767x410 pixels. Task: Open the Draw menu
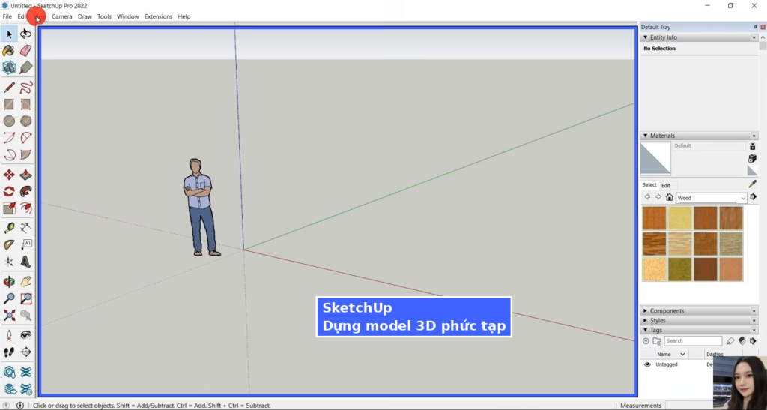(x=85, y=16)
